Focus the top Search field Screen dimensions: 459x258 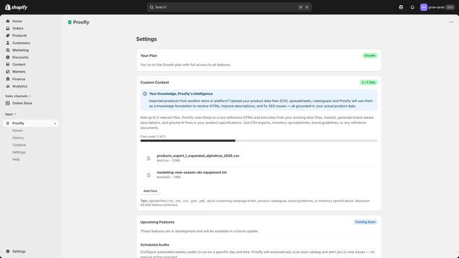point(229,7)
